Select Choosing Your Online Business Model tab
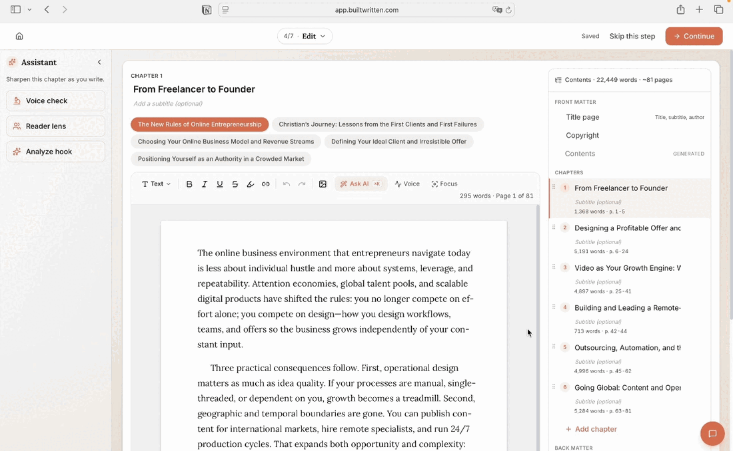 coord(226,142)
